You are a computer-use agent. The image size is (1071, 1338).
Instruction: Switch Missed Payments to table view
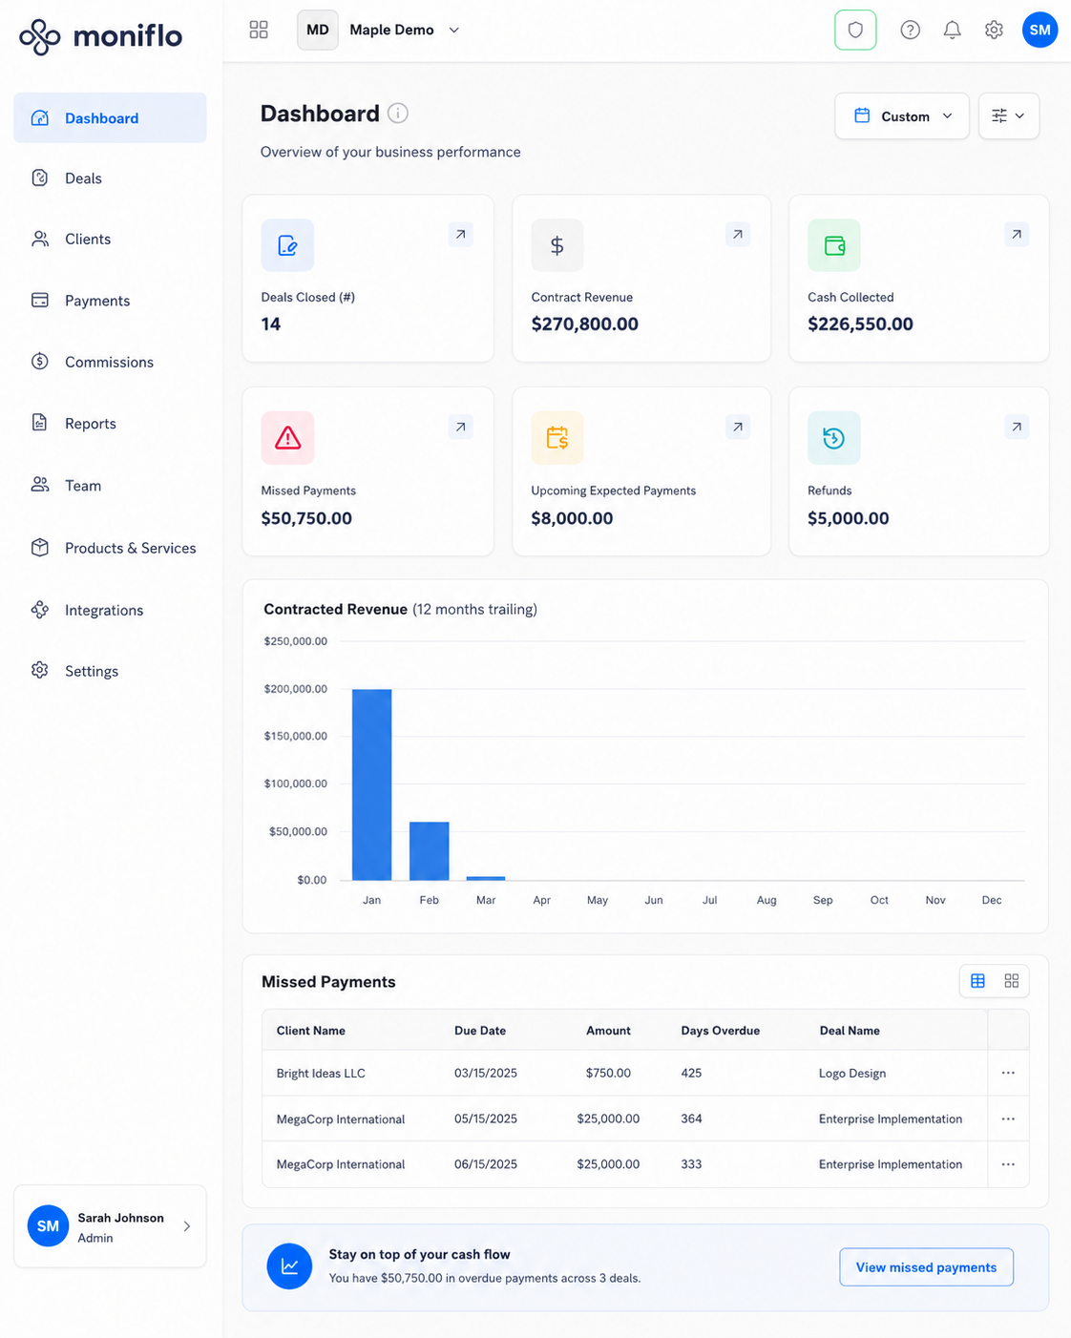coord(977,981)
